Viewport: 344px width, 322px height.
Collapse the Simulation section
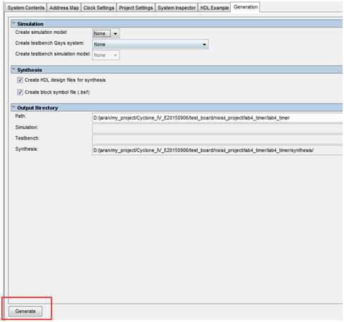click(x=13, y=23)
